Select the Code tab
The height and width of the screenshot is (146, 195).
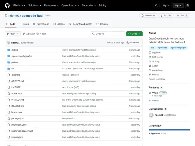click(x=11, y=24)
